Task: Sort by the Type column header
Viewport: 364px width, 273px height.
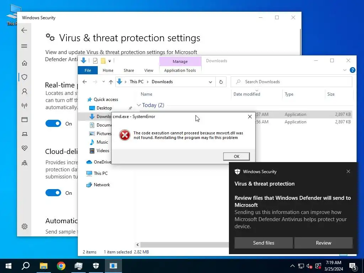Action: tap(289, 94)
